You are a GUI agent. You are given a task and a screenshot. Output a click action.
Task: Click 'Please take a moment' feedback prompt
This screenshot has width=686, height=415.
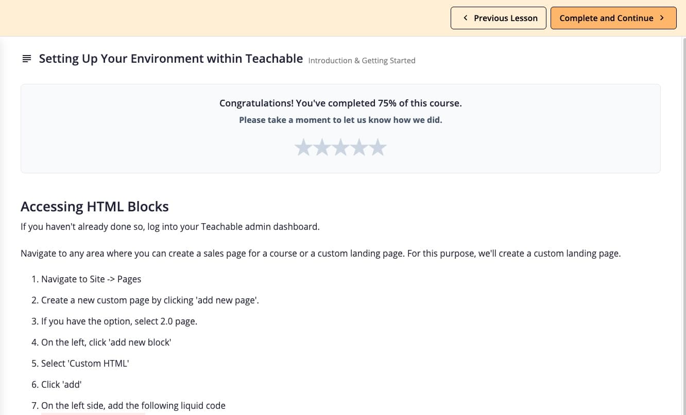(x=340, y=120)
